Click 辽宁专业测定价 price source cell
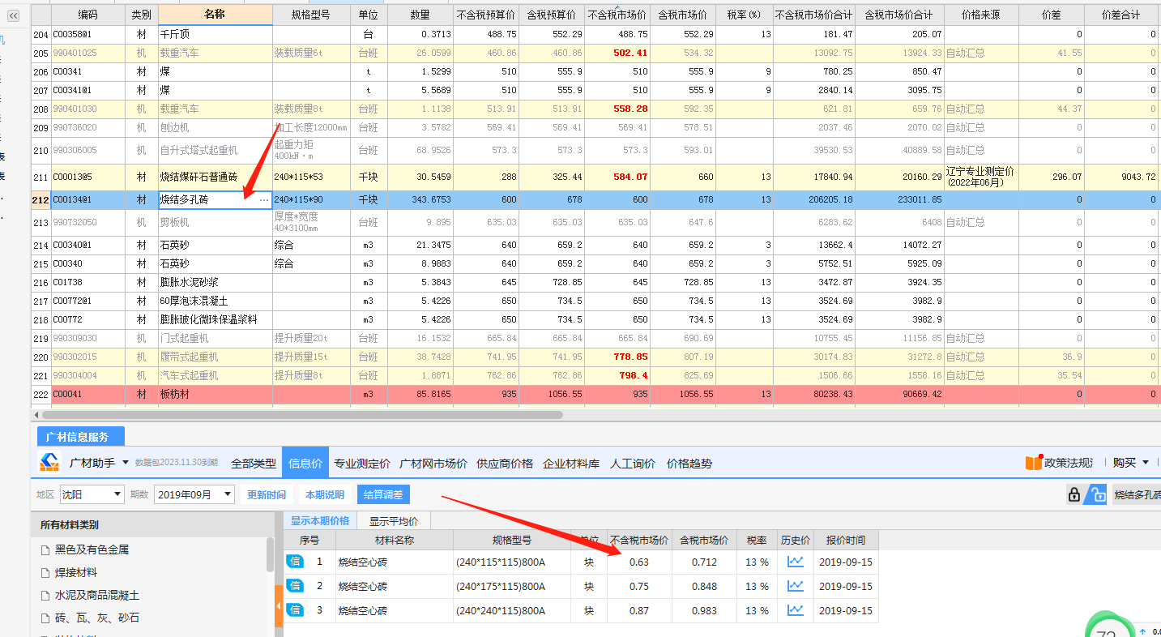 (980, 177)
